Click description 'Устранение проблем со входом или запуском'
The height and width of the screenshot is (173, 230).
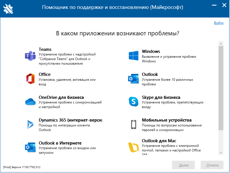[x=67, y=150]
